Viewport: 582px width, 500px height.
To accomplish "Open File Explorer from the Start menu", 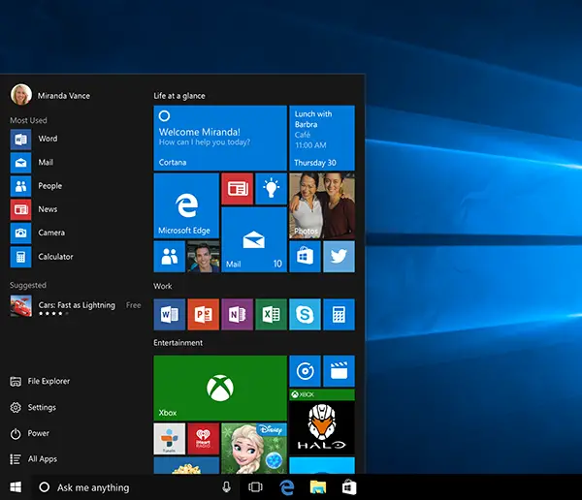I will pyautogui.click(x=40, y=382).
